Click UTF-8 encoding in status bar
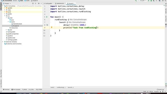The image size is (167, 94). pyautogui.click(x=151, y=92)
